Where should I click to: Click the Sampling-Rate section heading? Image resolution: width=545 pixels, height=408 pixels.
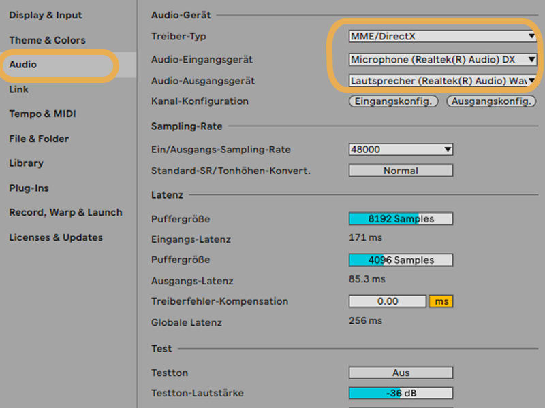click(x=187, y=126)
